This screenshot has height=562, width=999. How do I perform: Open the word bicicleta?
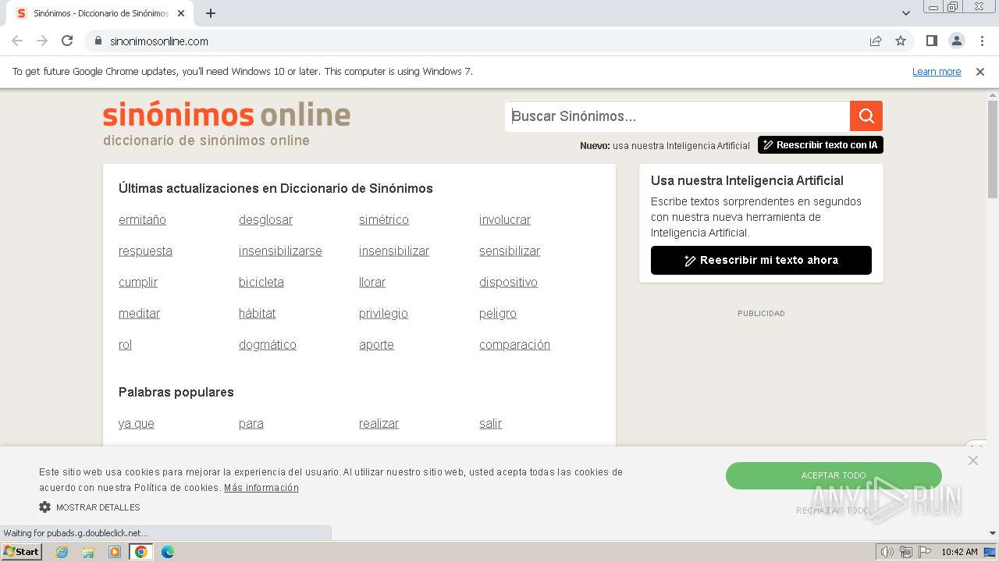[x=261, y=283]
